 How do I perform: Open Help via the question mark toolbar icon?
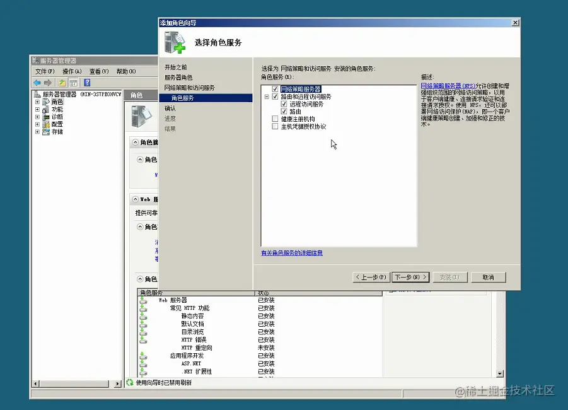coord(87,83)
